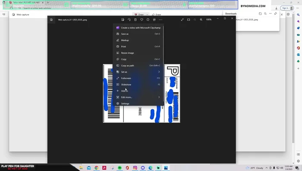
Task: Open the Edge sidebar Discover sparkle icon
Action: (299, 22)
